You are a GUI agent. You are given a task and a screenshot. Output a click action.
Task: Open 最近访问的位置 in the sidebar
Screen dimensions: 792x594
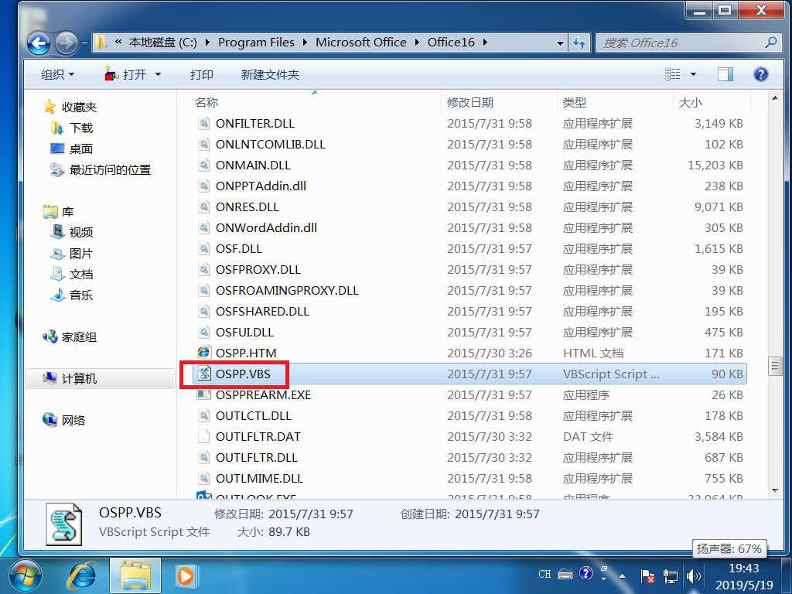110,169
